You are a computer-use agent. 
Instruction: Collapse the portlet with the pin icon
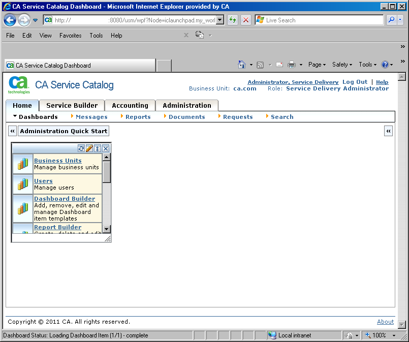(x=98, y=148)
